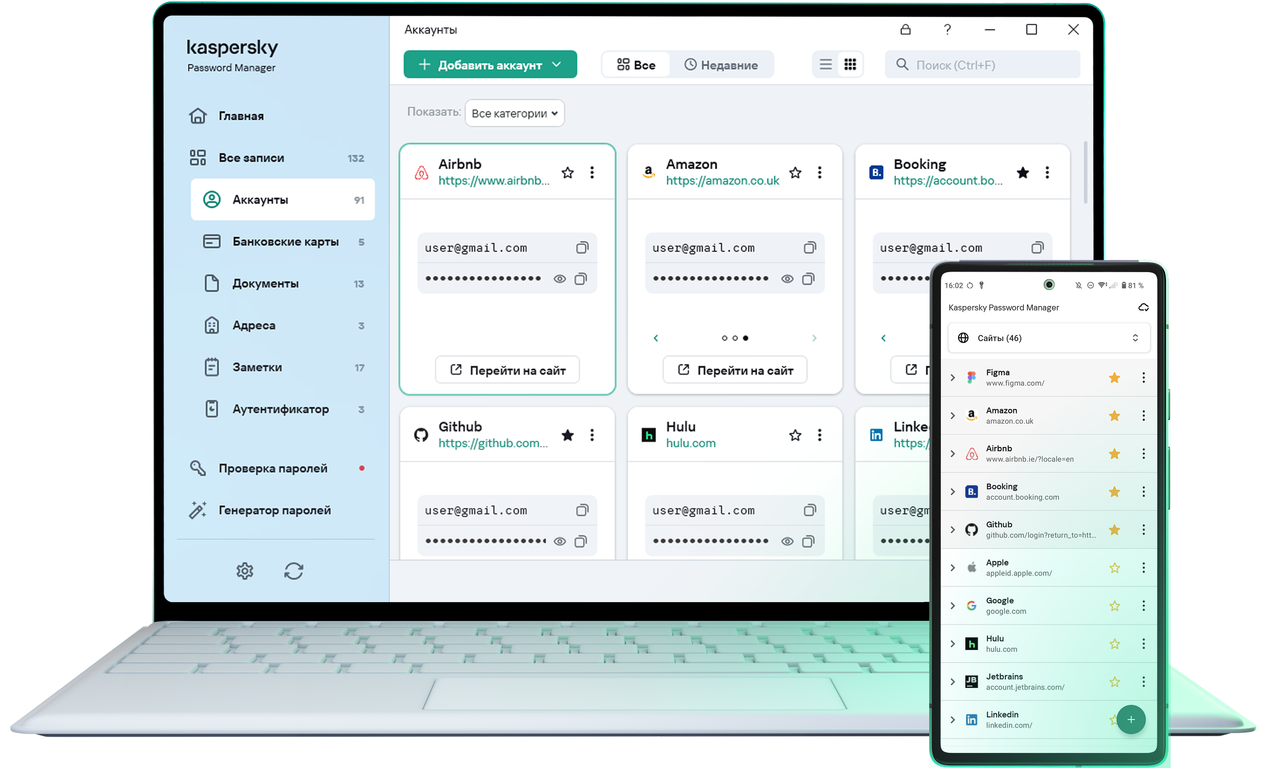The width and height of the screenshot is (1263, 768).
Task: Click the 'Поиск (Ctrl+F)' search field
Action: [x=983, y=65]
